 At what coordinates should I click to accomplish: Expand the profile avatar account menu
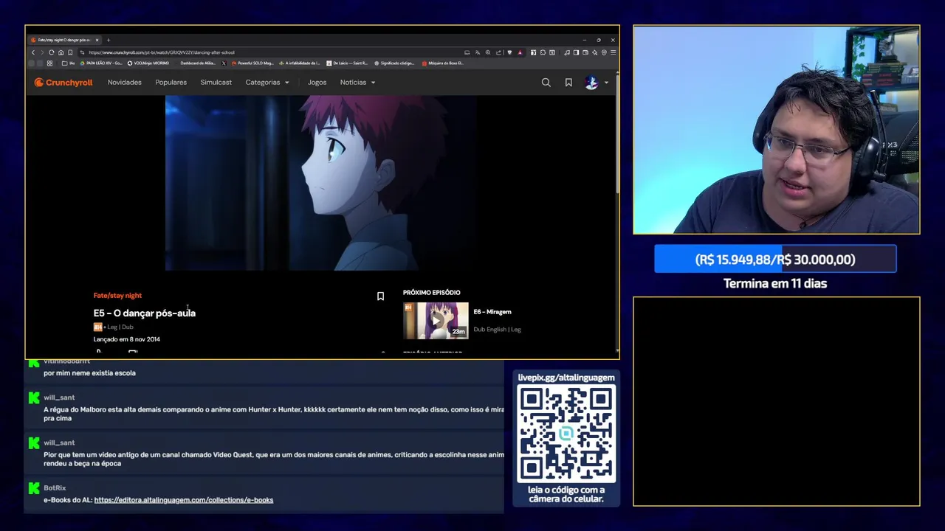[597, 83]
